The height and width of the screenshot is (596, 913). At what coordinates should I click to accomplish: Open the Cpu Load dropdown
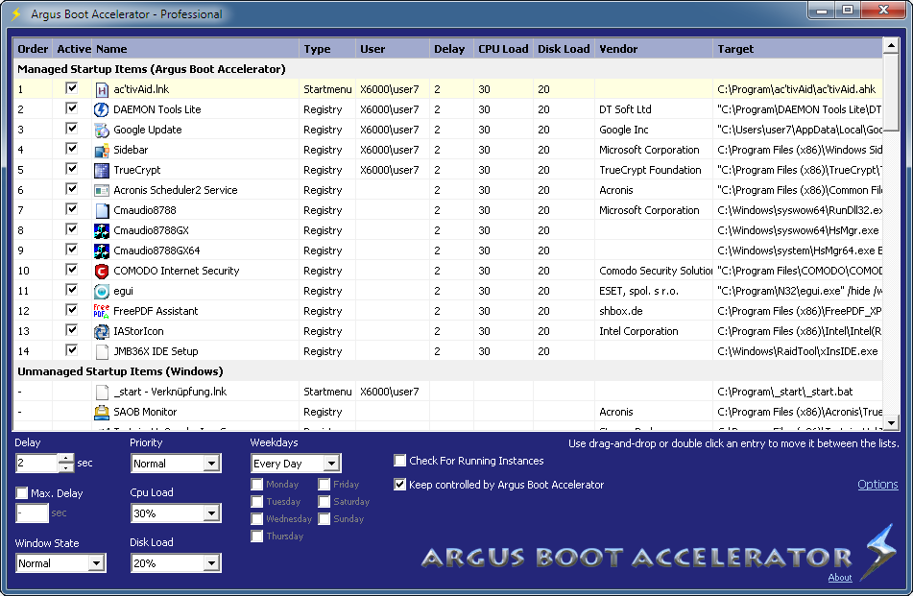pos(211,513)
